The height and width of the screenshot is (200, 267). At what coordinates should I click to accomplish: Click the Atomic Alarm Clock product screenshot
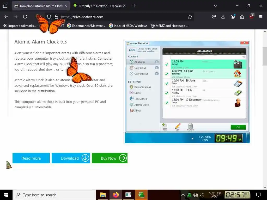(x=187, y=92)
